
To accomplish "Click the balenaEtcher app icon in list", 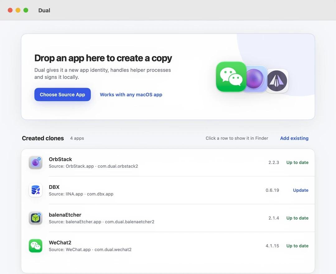I will [35, 218].
